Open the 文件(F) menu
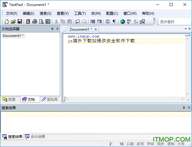Screen dimensions: 192x147 tap(12, 13)
